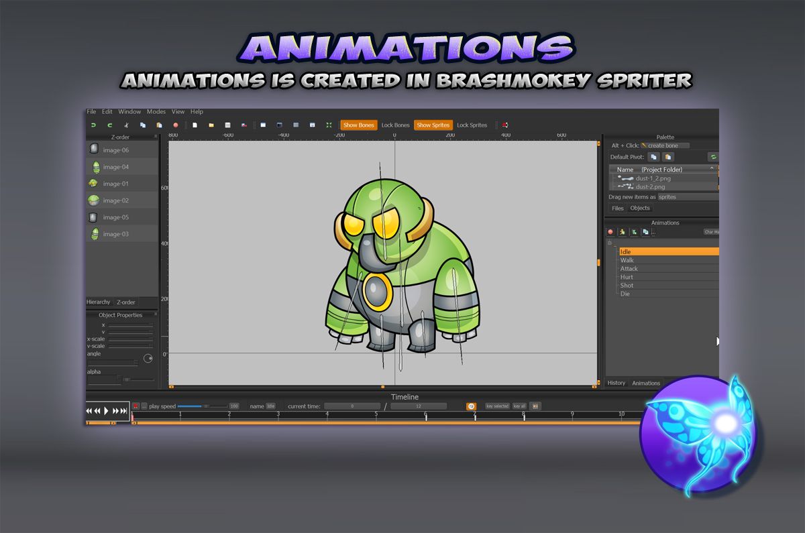The image size is (805, 533).
Task: Toggle the Lock Bones option
Action: coord(395,125)
